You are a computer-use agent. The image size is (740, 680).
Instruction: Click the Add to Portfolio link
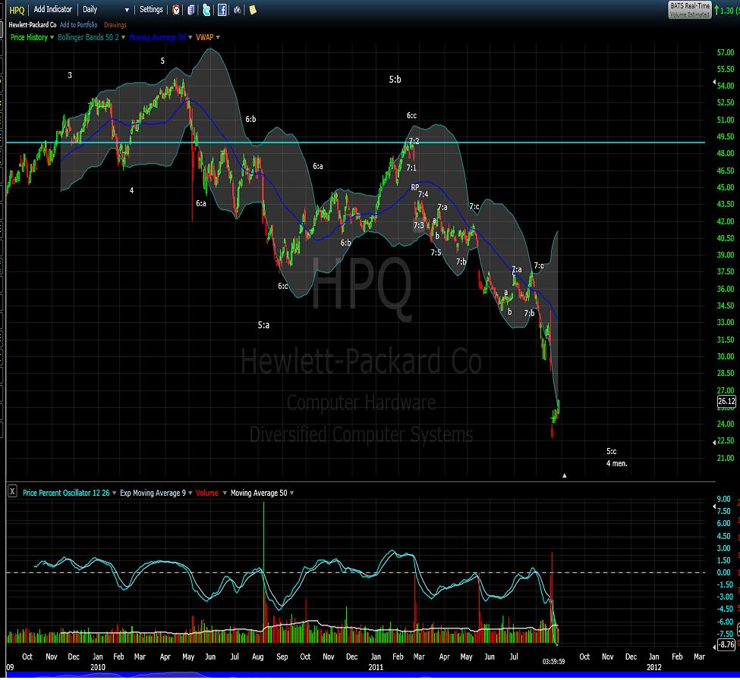point(78,25)
